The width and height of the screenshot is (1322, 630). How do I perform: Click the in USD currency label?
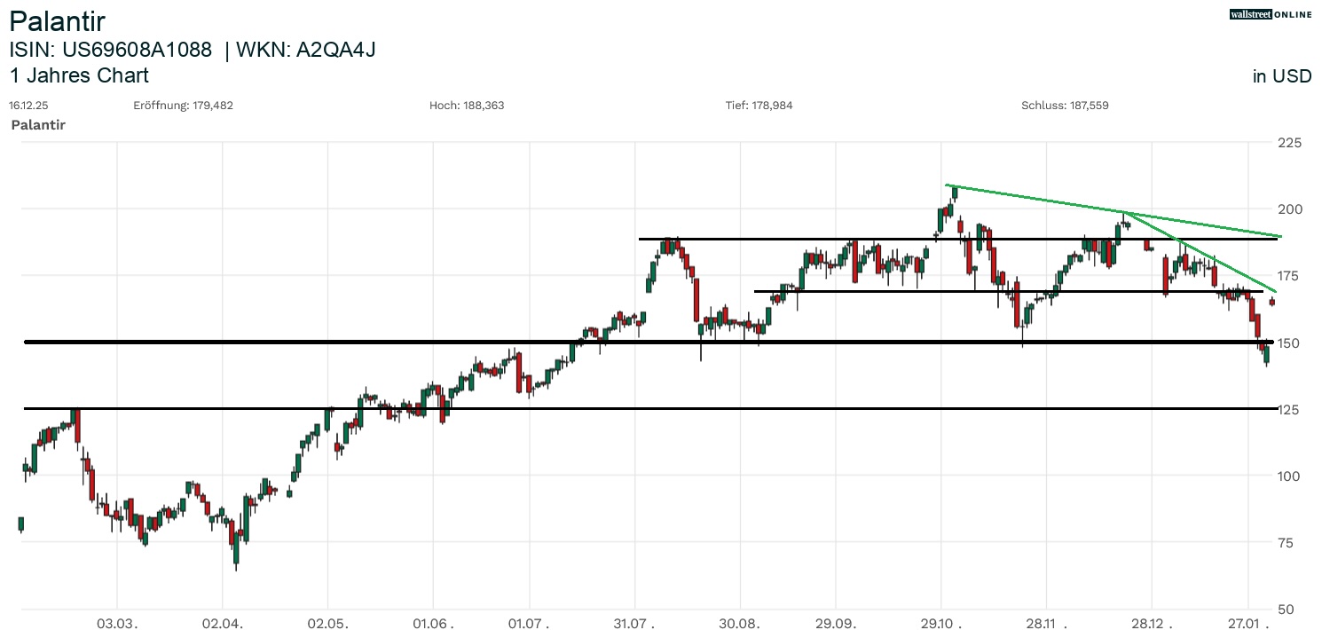click(x=1281, y=76)
